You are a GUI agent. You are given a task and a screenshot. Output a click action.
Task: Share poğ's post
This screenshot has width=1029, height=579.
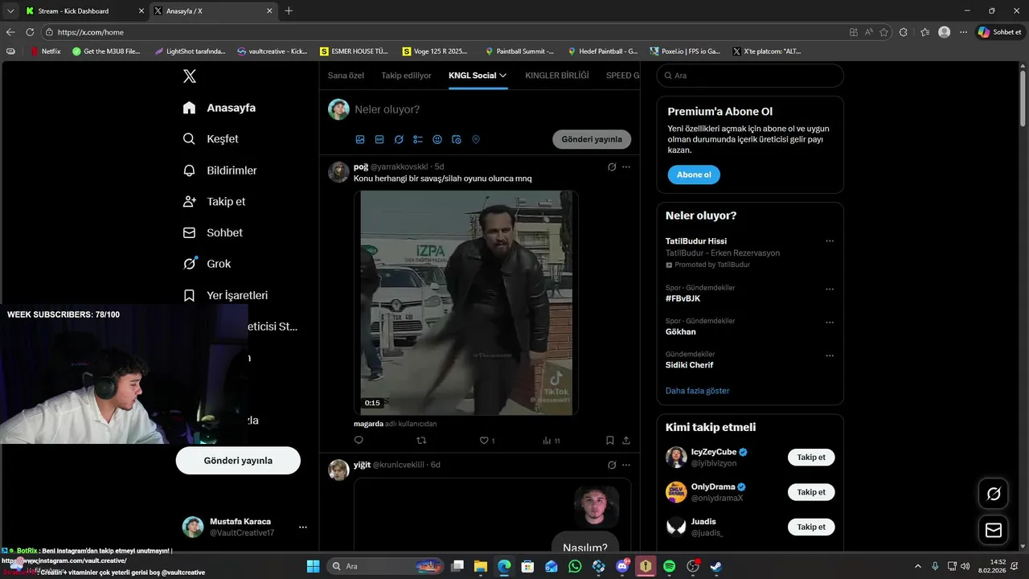click(x=626, y=441)
